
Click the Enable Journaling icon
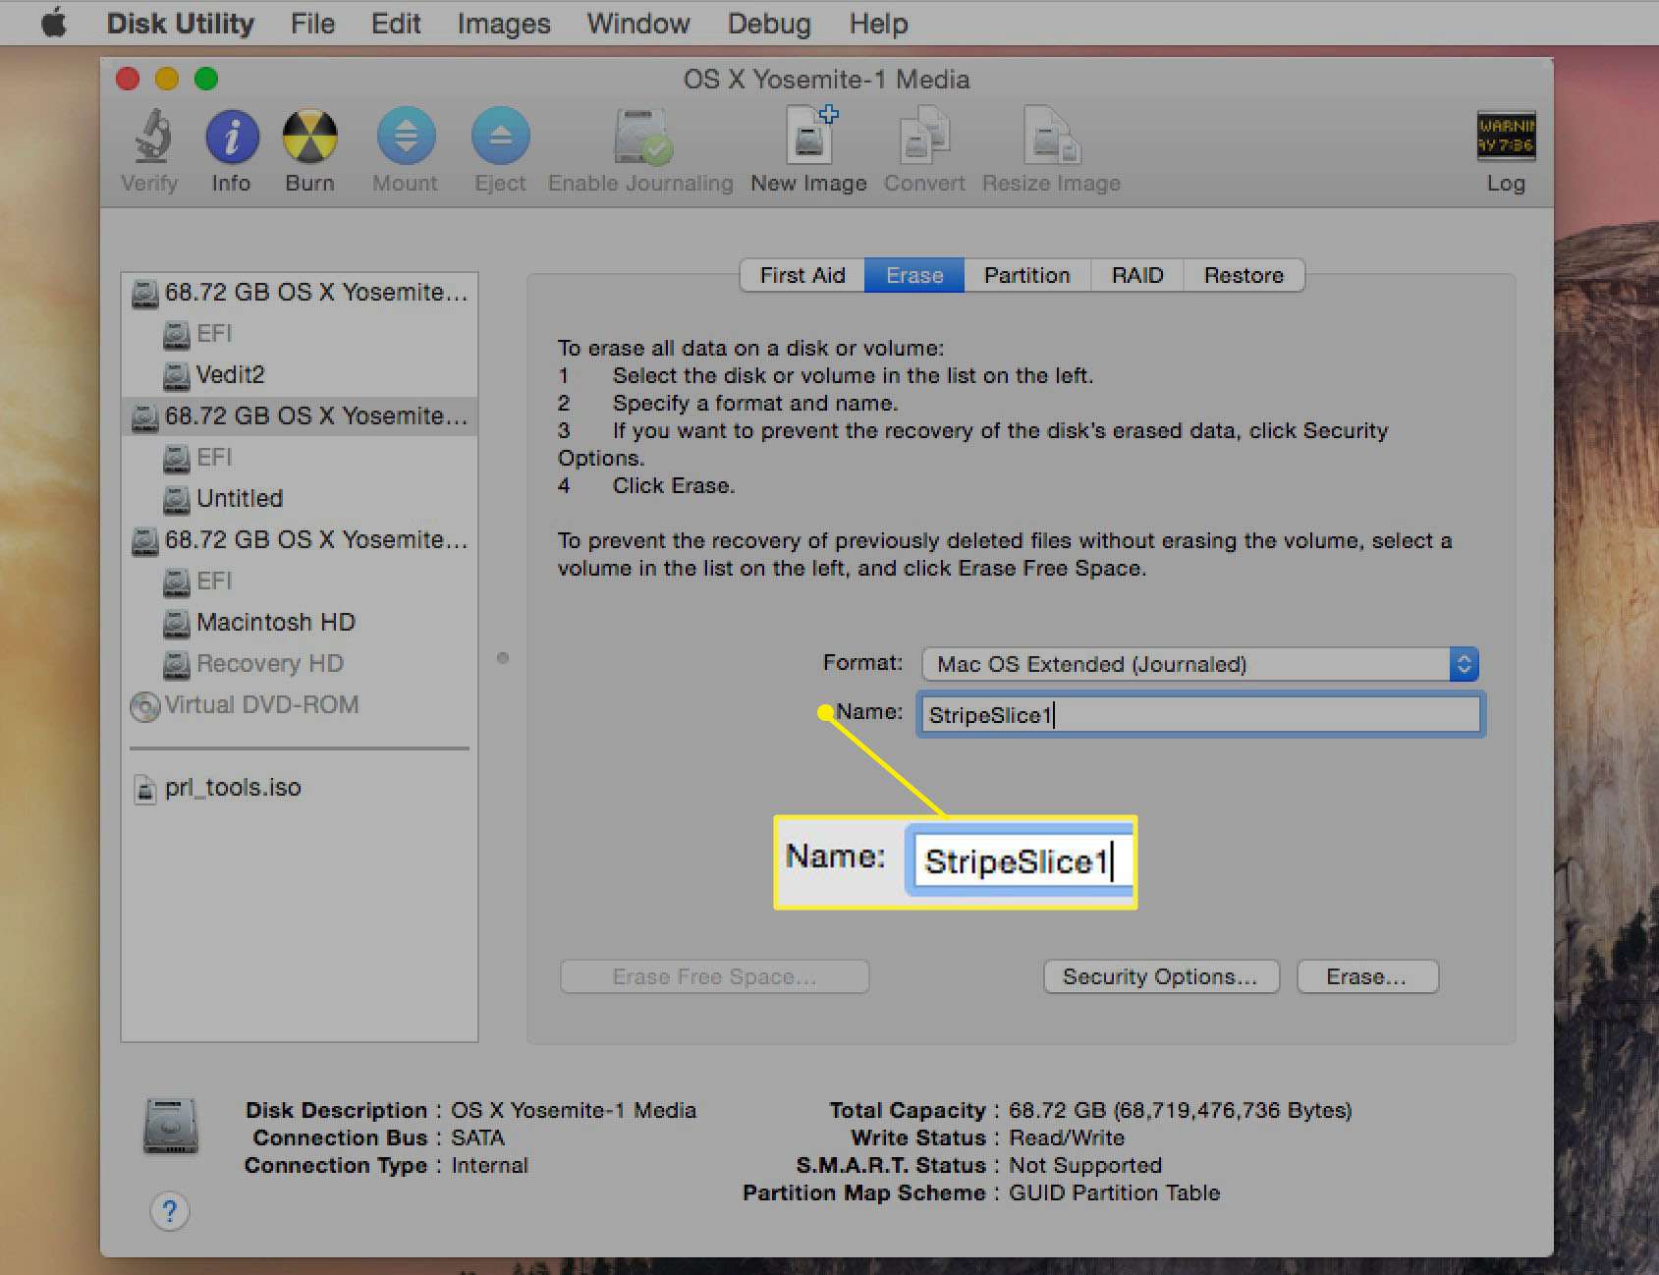click(641, 136)
